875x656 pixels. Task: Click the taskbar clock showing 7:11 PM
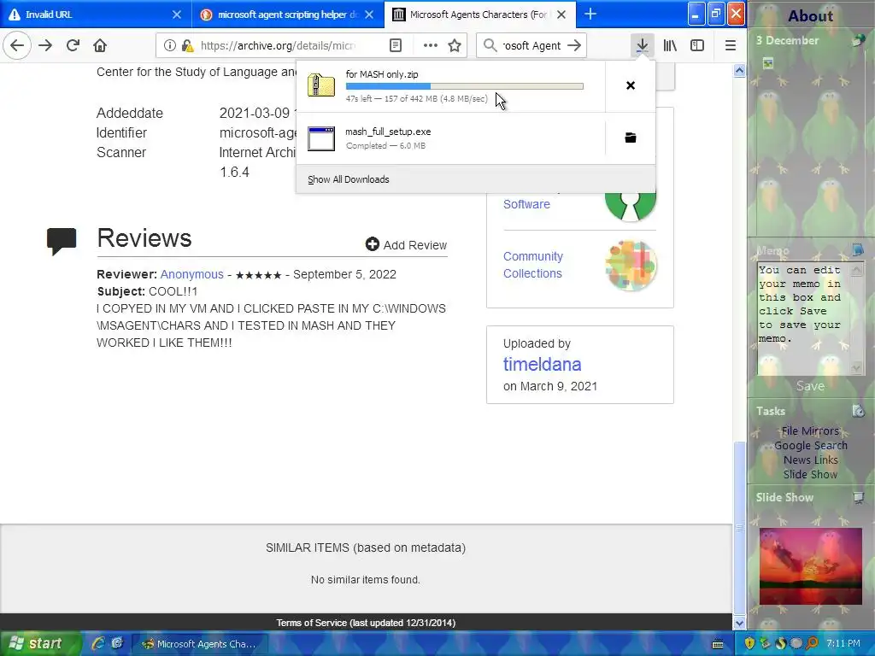pyautogui.click(x=843, y=644)
